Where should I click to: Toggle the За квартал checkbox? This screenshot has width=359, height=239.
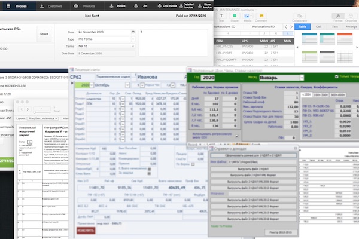(x=149, y=174)
